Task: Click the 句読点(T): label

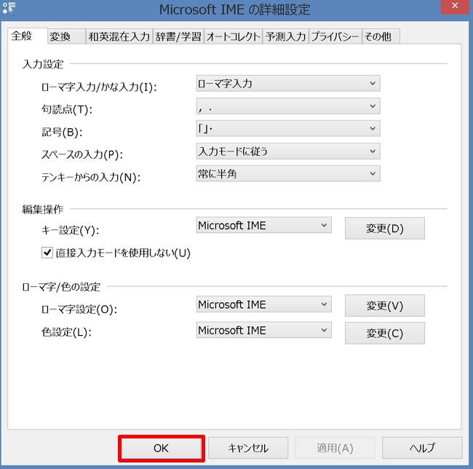Action: (67, 109)
